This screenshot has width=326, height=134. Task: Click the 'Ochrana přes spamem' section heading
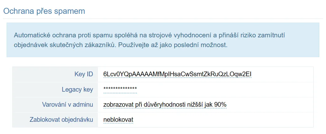click(44, 11)
